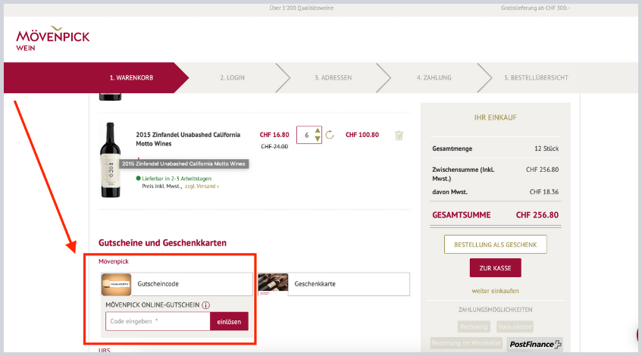Refresh the Zinfandel quantity with reload icon
Screen dimensions: 642x356
330,135
